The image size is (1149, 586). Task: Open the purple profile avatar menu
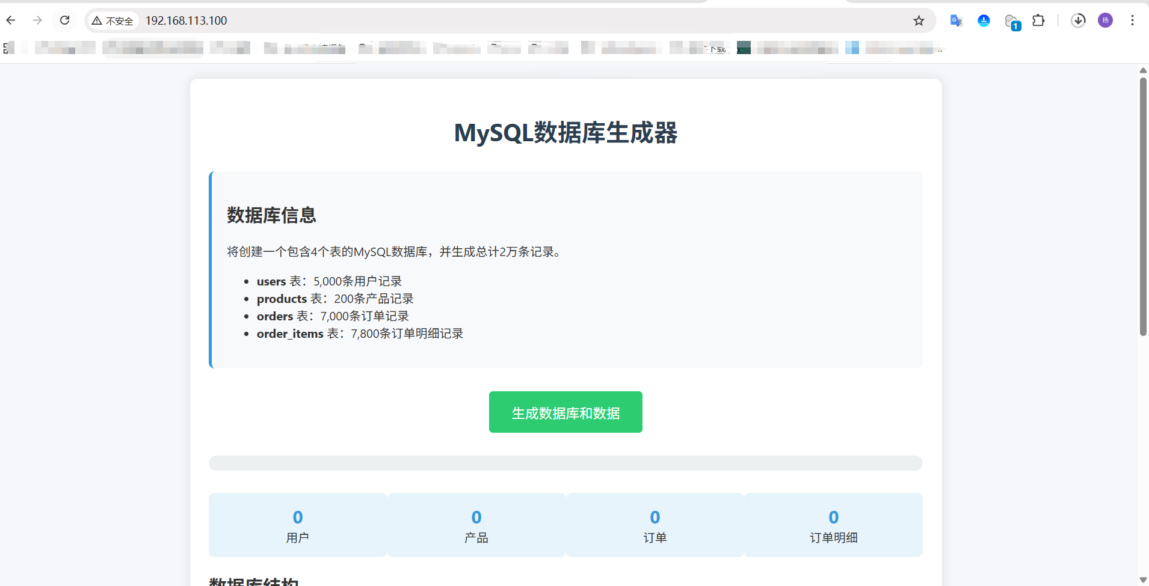tap(1105, 20)
